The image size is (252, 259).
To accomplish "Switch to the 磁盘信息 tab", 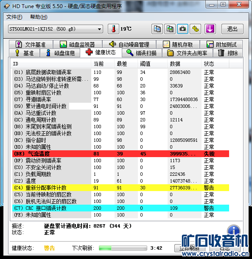I will (60, 53).
